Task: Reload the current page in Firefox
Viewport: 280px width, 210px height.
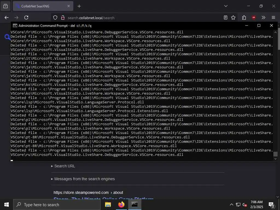Action: point(26,17)
